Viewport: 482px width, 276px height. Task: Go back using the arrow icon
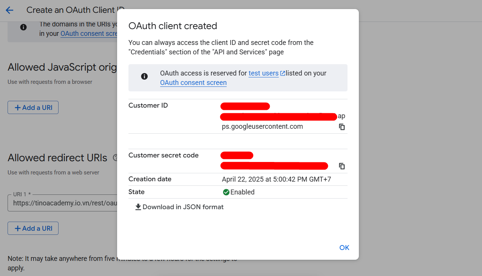point(9,10)
